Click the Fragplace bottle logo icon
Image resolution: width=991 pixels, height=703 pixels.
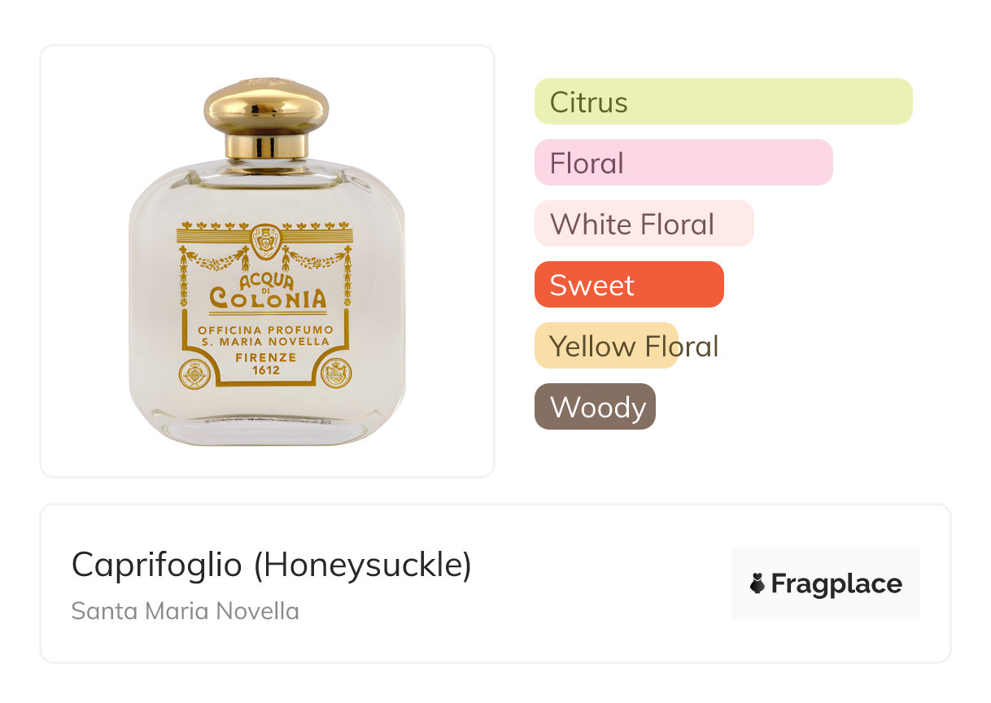tap(757, 583)
